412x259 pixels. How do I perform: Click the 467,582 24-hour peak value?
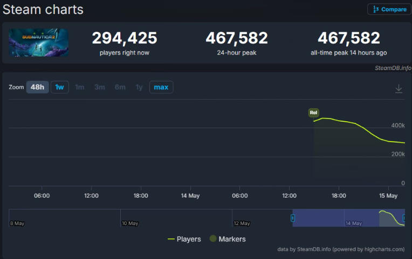(237, 38)
